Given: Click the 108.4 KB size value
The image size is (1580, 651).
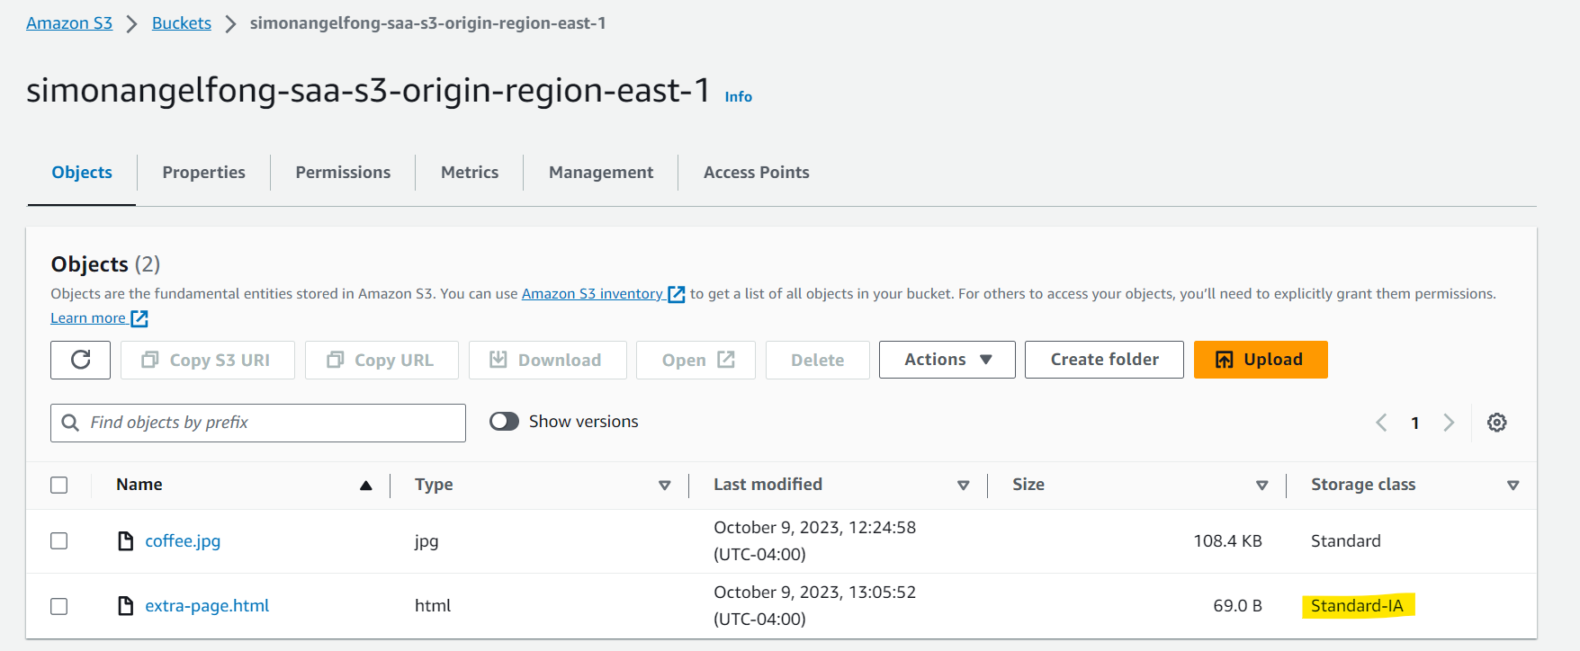Looking at the screenshot, I should (1227, 540).
